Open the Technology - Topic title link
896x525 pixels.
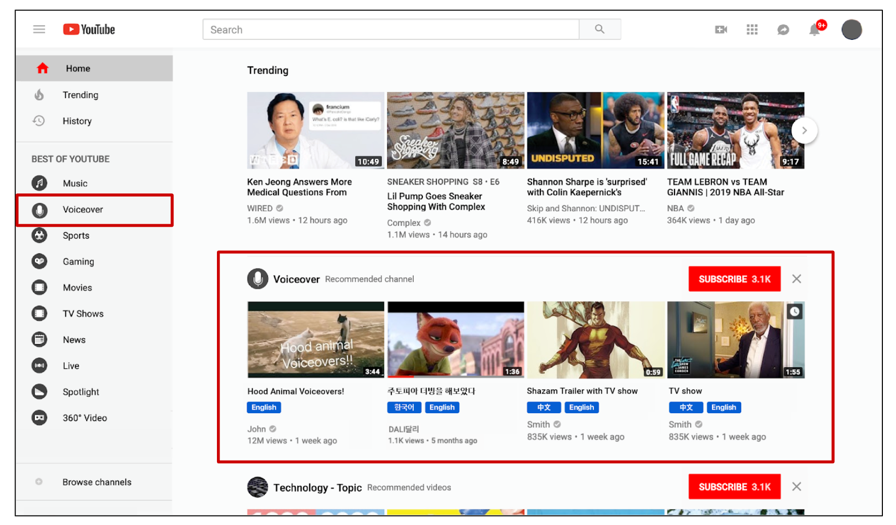[x=317, y=488]
